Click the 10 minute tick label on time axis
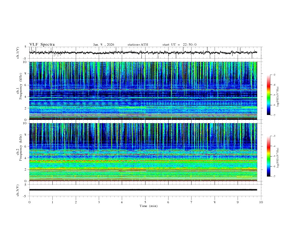Viewport: 294px width, 227px height. tap(261, 202)
